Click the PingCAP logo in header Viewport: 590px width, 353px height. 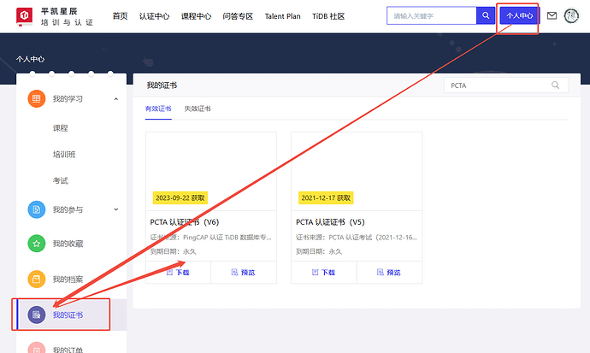click(x=24, y=16)
